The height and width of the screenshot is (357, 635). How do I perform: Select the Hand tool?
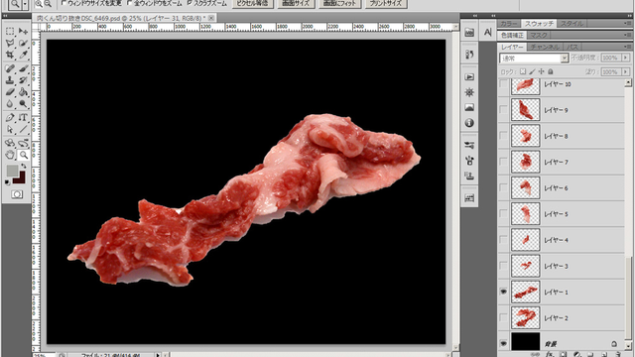[x=10, y=155]
